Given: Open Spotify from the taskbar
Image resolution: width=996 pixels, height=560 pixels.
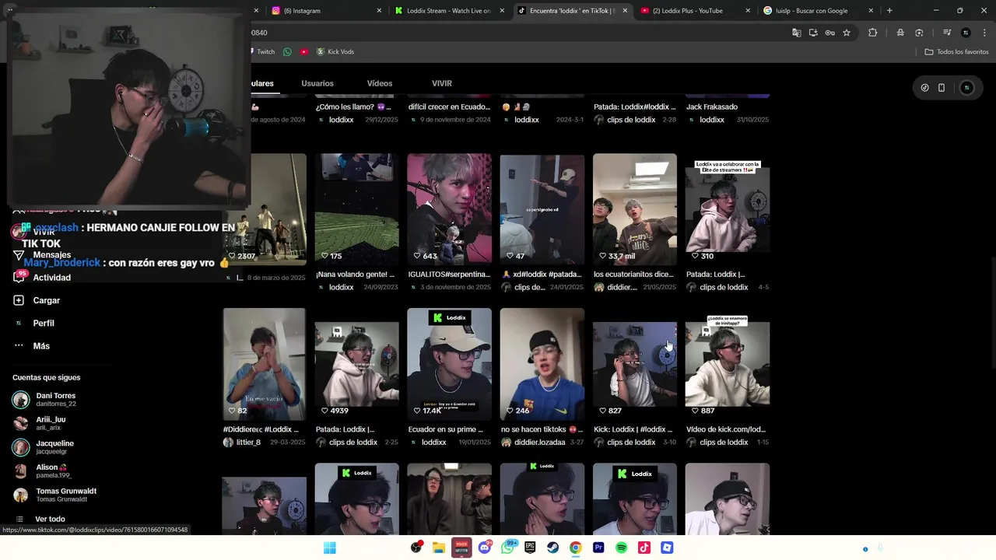Looking at the screenshot, I should pos(621,548).
